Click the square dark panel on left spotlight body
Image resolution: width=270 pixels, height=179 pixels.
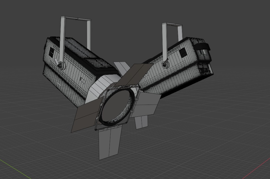click(x=52, y=52)
